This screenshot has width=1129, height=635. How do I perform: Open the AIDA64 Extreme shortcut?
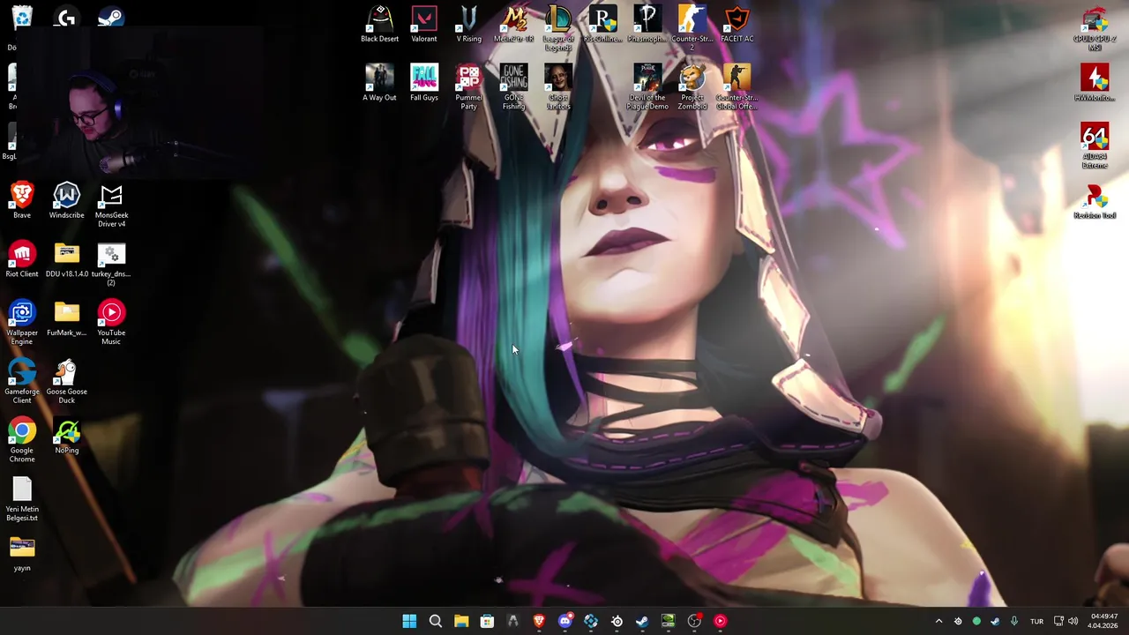pos(1095,146)
